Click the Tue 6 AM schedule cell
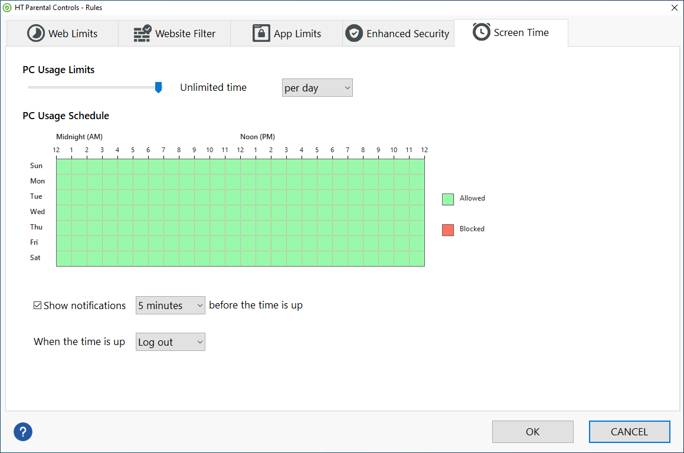Image resolution: width=684 pixels, height=453 pixels. (x=156, y=197)
